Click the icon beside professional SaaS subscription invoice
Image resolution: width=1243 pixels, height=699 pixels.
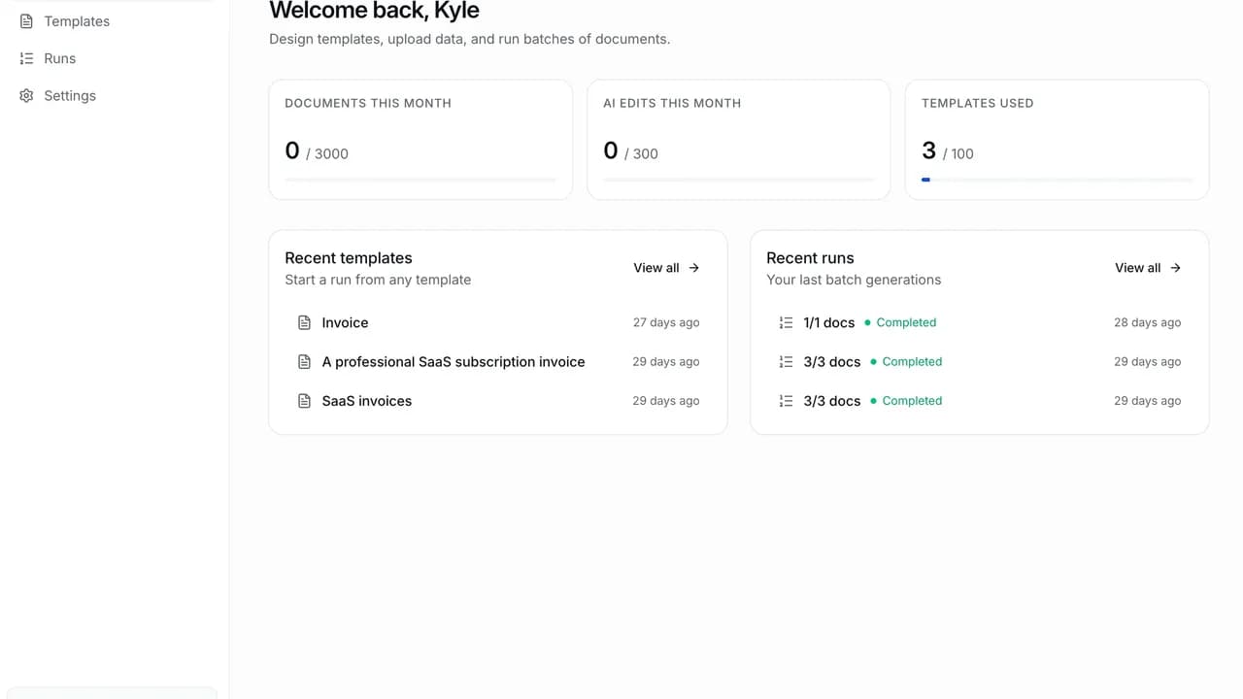[304, 361]
